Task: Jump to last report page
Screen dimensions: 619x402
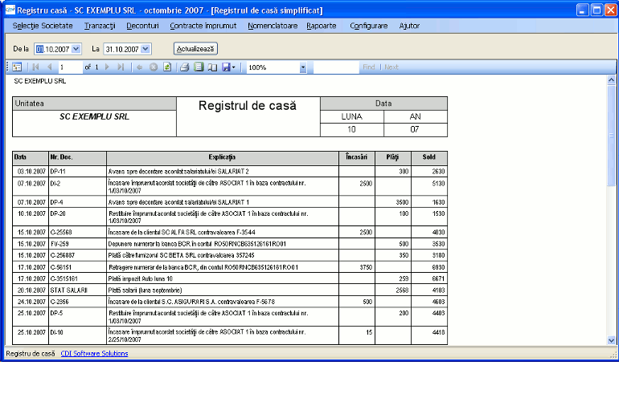Action: 121,67
